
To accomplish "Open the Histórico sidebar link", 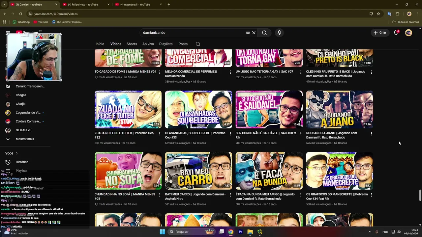I will (22, 162).
